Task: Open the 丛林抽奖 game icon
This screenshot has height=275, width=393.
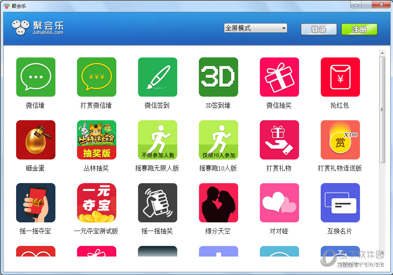Action: tap(97, 140)
